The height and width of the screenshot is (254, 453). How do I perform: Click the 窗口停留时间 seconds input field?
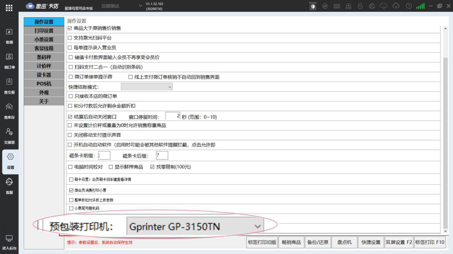click(x=173, y=116)
